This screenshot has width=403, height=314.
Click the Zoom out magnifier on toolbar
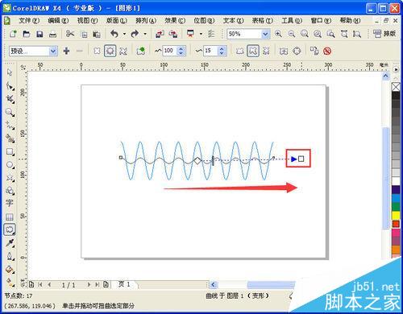click(291, 34)
